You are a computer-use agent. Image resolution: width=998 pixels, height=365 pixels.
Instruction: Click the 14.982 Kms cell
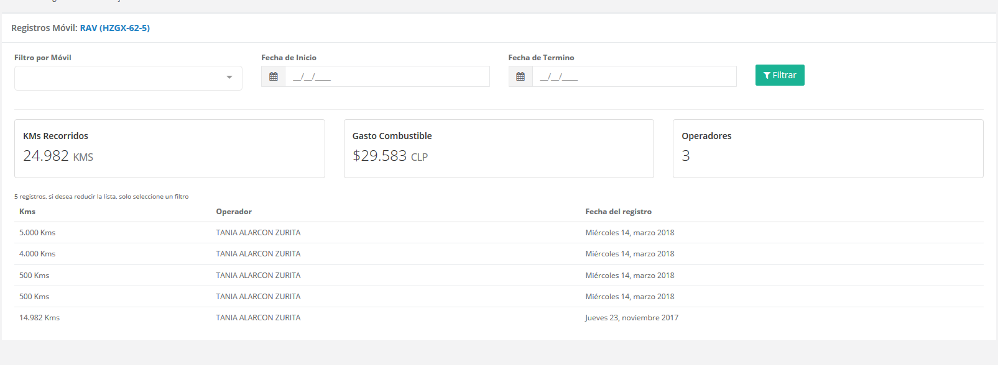[x=39, y=318]
